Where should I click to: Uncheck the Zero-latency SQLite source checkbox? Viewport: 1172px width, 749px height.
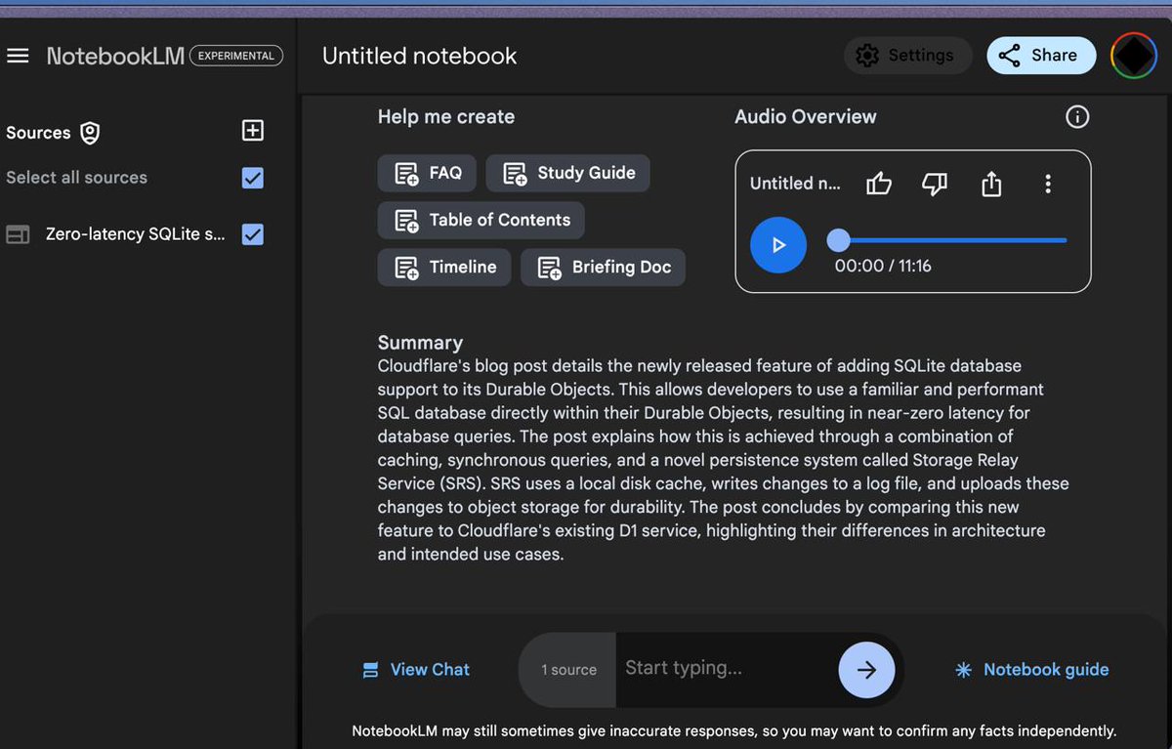coord(253,234)
